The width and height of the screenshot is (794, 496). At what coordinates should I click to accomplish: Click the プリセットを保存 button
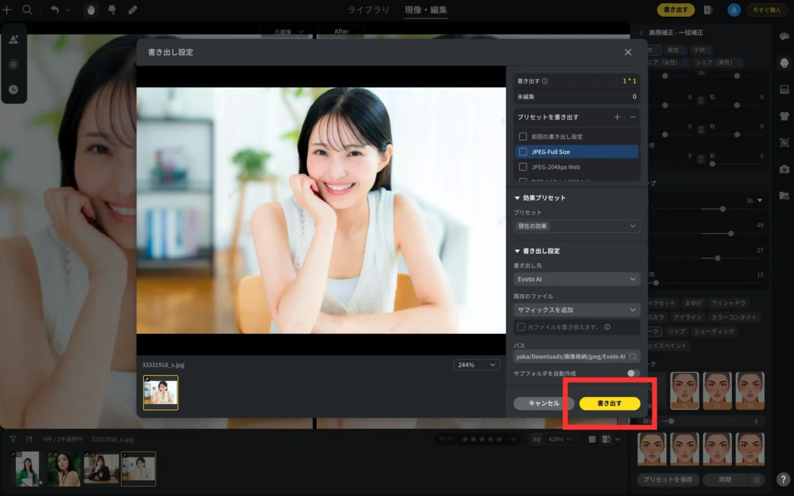pyautogui.click(x=668, y=479)
